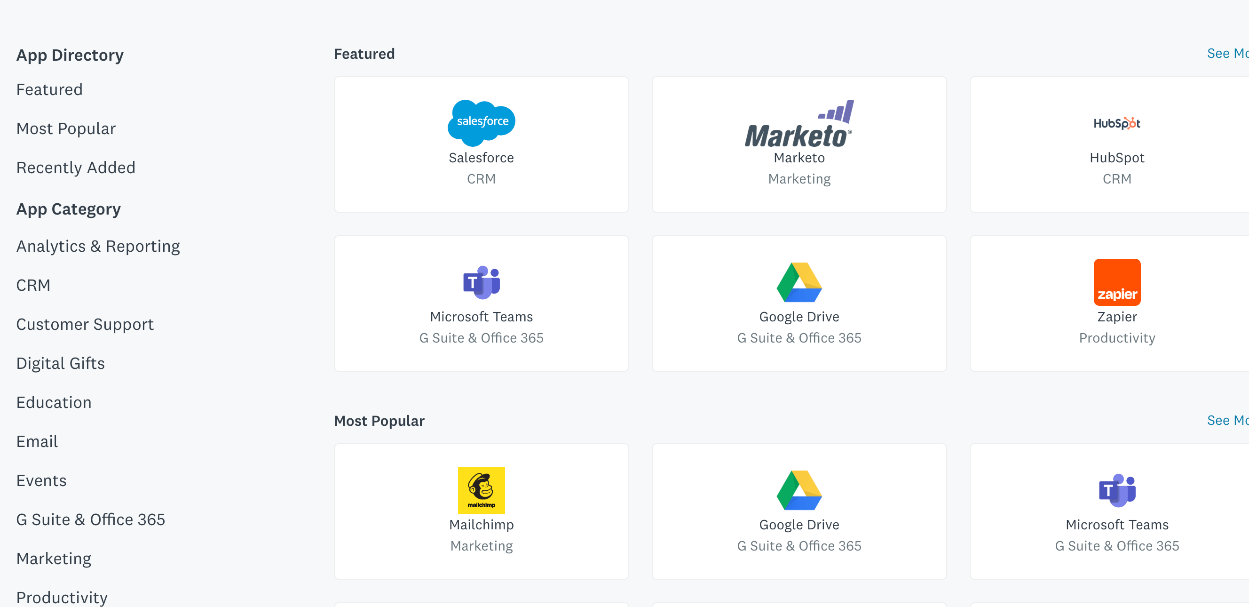Click the App Category sidebar heading

pyautogui.click(x=68, y=209)
